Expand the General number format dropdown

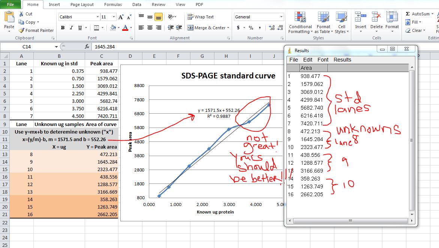coord(281,17)
